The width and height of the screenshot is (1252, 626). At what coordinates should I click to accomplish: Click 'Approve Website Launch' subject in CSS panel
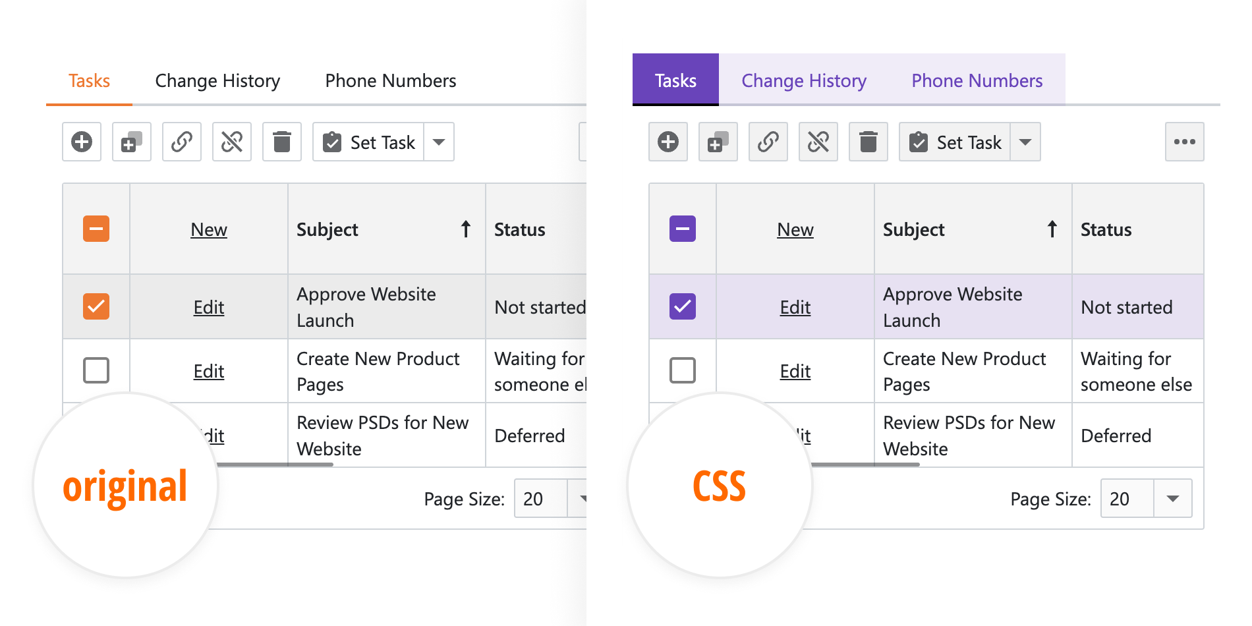coord(953,307)
